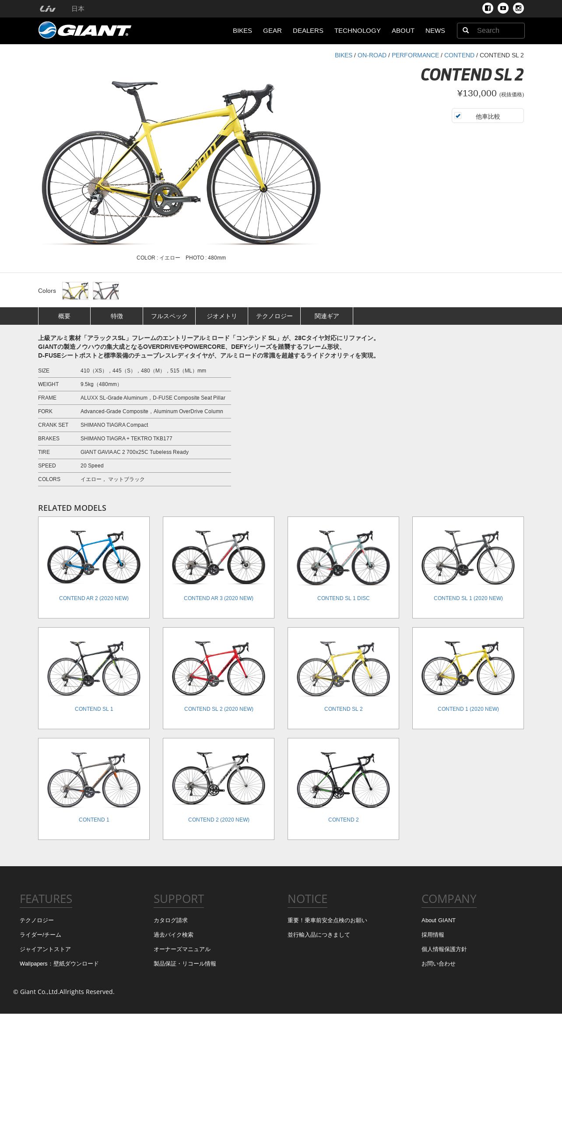Open the GEAR menu
Viewport: 562px width, 1124px height.
pyautogui.click(x=272, y=31)
